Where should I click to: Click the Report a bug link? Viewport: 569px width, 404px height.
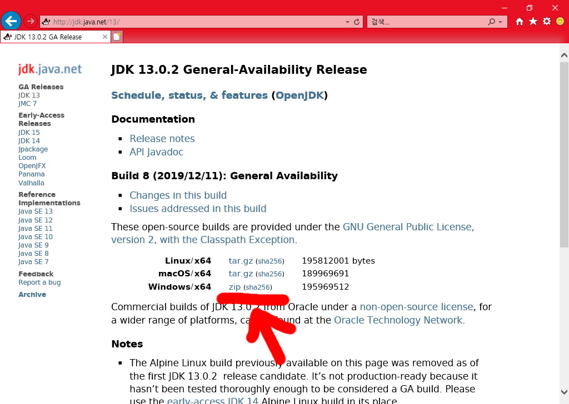click(x=39, y=282)
